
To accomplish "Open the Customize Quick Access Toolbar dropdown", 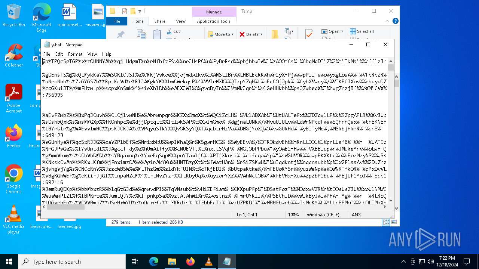I will pyautogui.click(x=140, y=11).
